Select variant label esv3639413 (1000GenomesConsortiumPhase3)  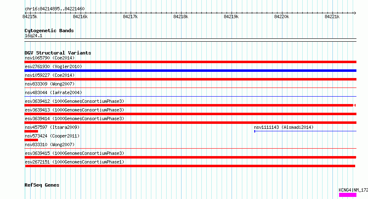[x=74, y=110]
